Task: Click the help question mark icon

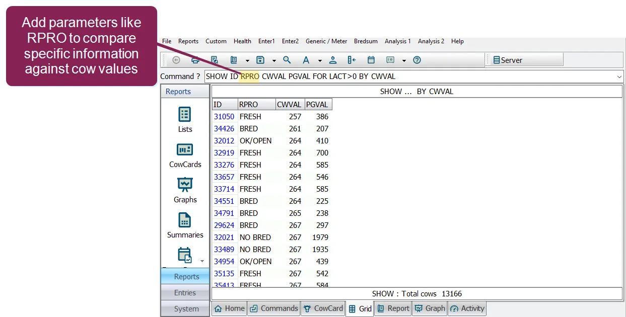Action: [417, 60]
